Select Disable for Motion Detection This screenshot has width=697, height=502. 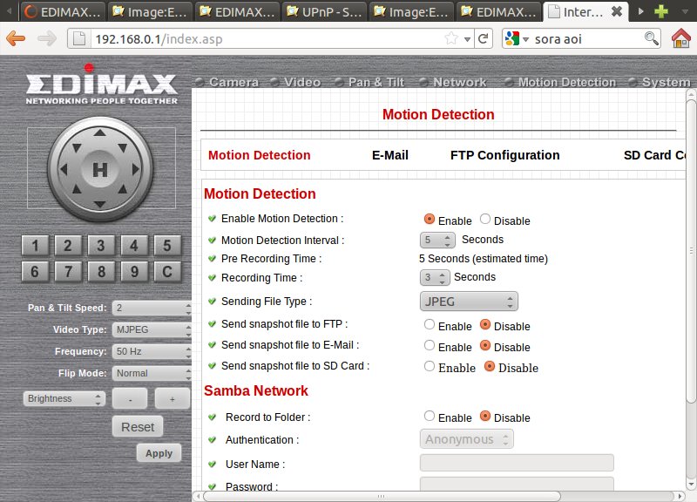[485, 219]
